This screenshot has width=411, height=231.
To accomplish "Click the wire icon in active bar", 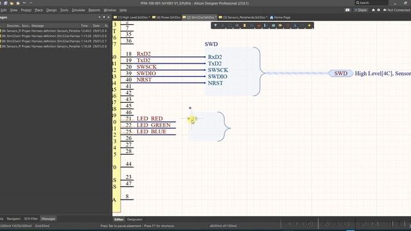I will pyautogui.click(x=252, y=26).
